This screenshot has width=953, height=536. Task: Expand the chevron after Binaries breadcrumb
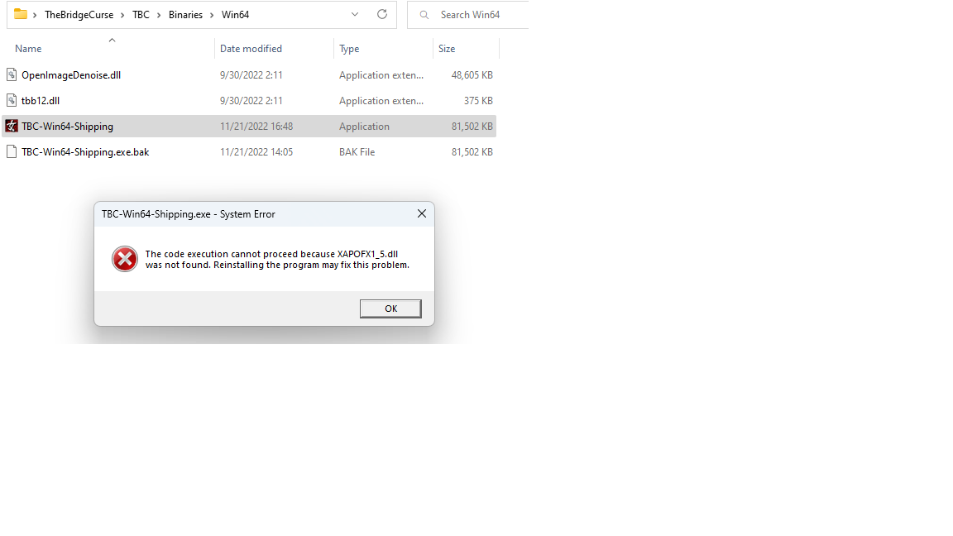212,15
